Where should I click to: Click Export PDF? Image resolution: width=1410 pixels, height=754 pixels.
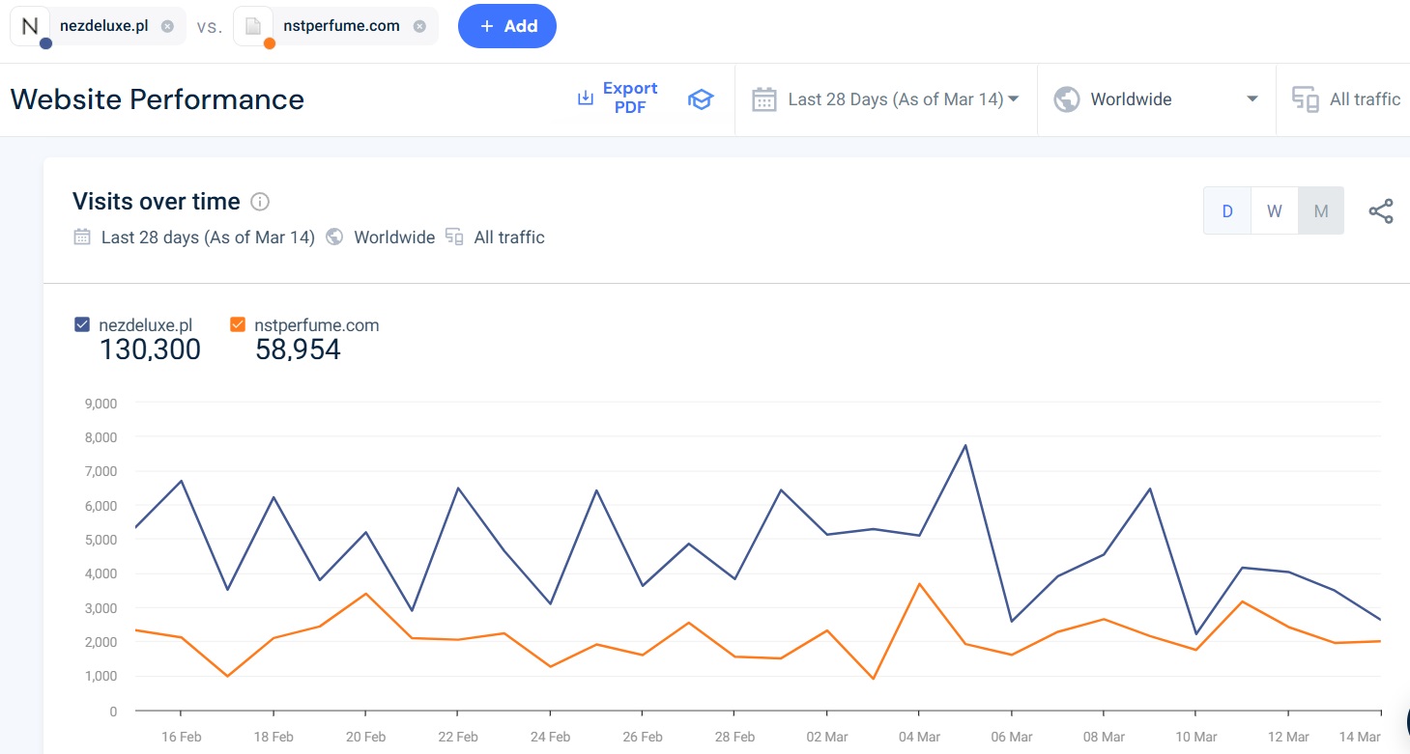(x=619, y=98)
